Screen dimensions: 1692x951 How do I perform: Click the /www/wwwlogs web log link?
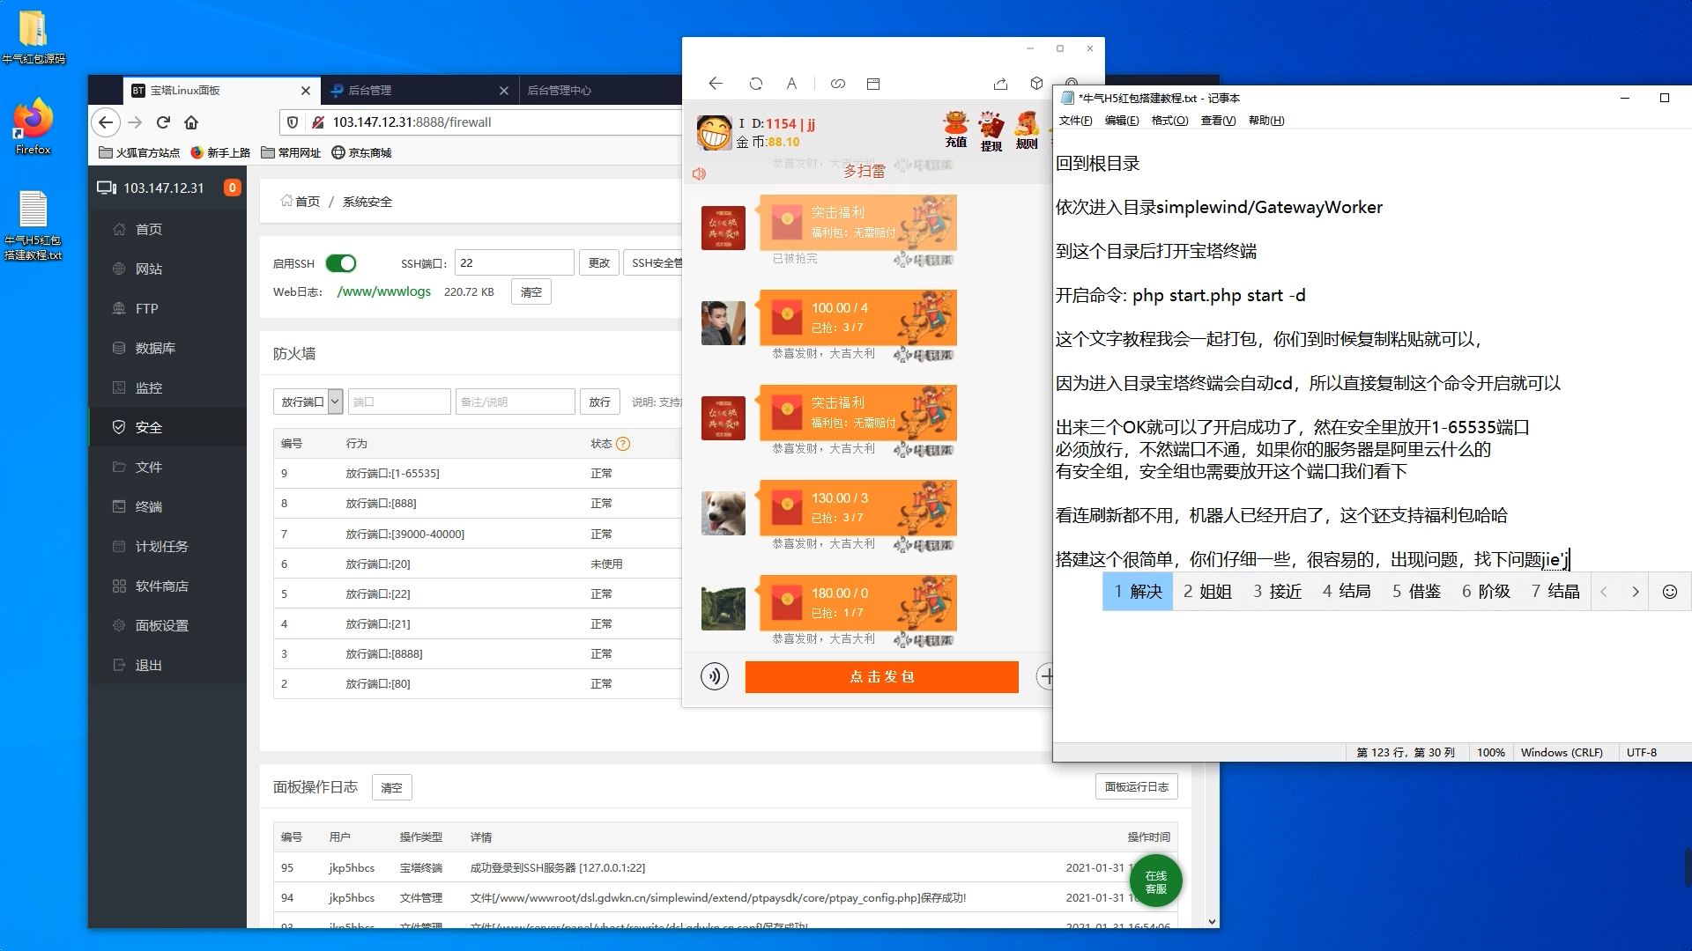pos(384,291)
